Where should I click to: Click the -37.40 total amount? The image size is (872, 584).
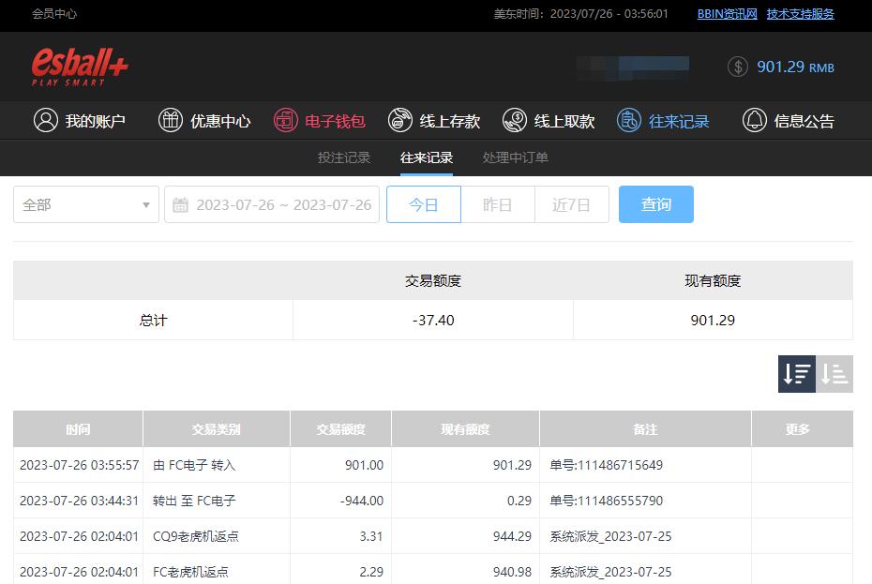[x=433, y=320]
